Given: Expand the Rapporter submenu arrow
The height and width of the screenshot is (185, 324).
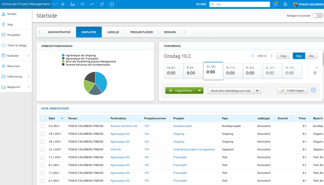Looking at the screenshot, I should pyautogui.click(x=29, y=87).
